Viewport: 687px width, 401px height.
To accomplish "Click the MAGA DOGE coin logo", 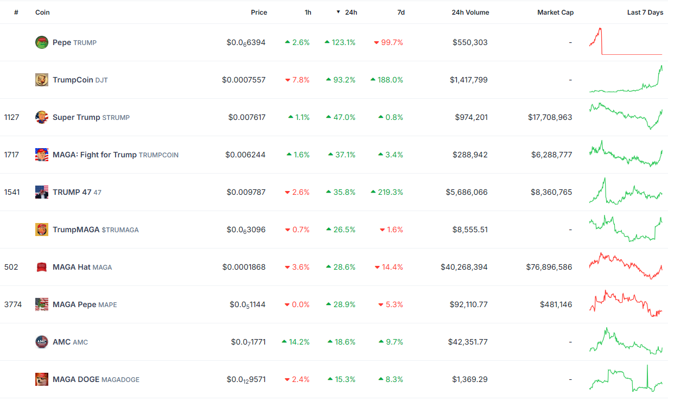I will (42, 379).
